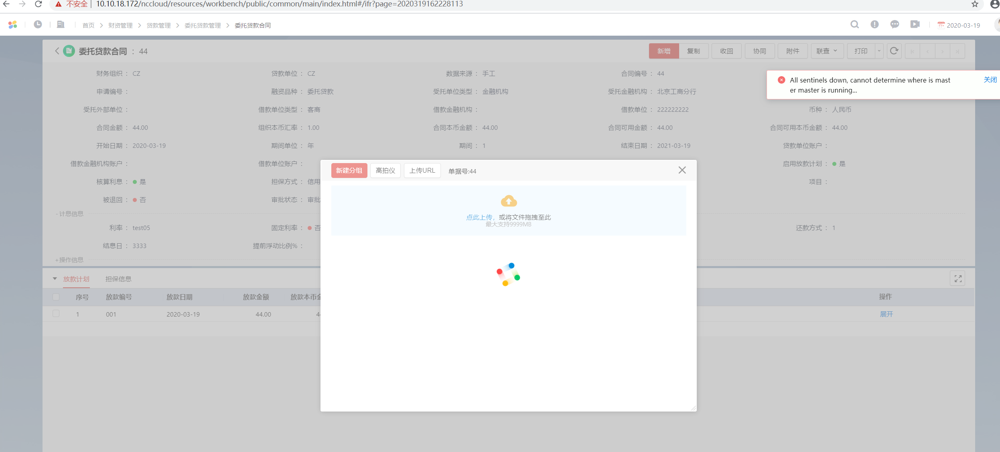Click the refresh icon in toolbar
Screen dimensions: 1000x452
click(894, 51)
